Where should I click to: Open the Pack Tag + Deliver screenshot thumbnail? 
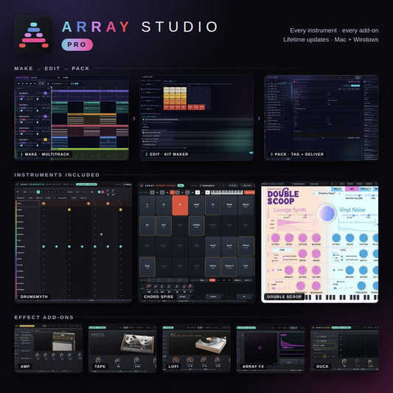[321, 117]
